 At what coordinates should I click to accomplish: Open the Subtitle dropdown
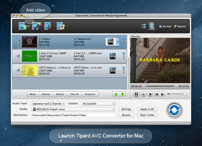pos(98,104)
